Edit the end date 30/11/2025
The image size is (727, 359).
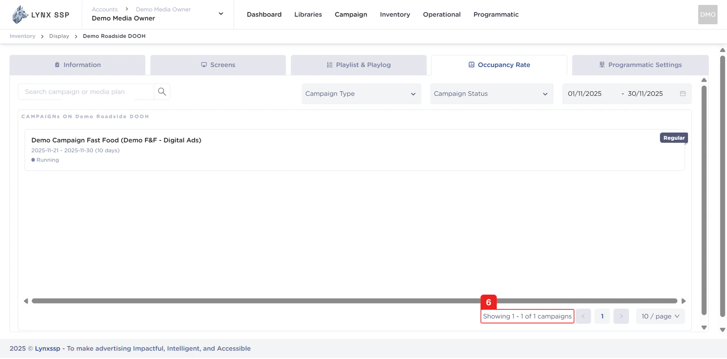645,94
